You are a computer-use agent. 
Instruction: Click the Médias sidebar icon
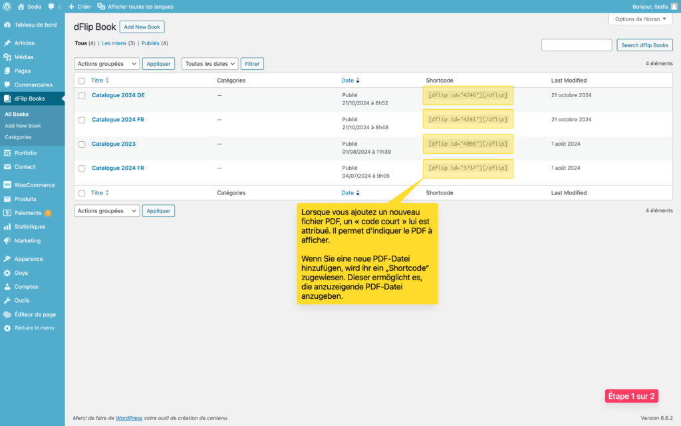[7, 57]
